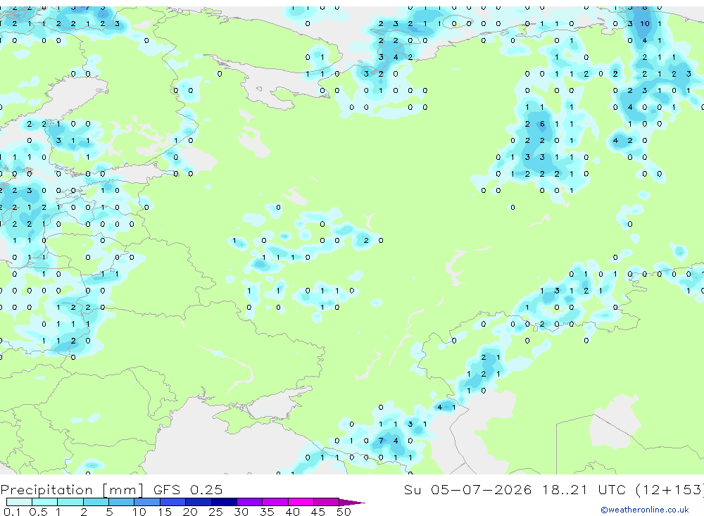The image size is (704, 516).
Task: Pick the 15–20 mm legend swatch
Action: click(173, 502)
